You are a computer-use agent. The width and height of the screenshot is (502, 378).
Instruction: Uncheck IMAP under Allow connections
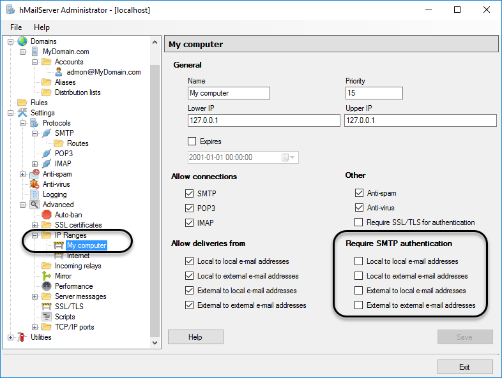point(189,222)
